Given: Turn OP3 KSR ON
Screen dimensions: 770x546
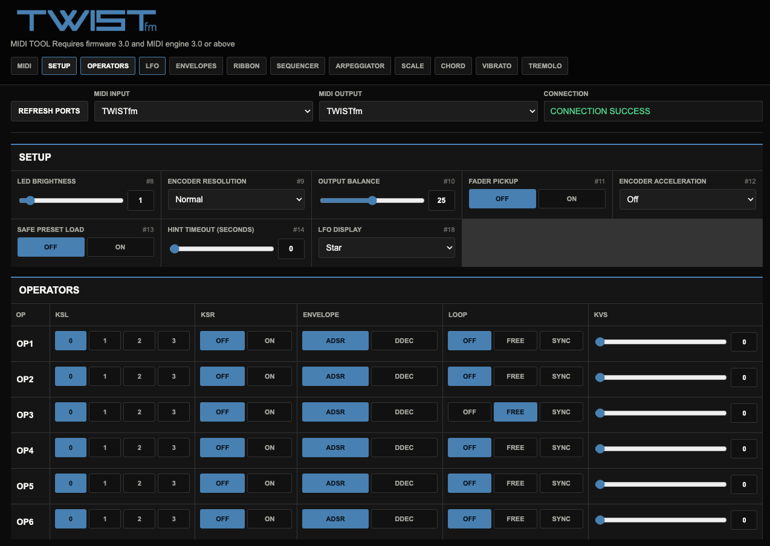Looking at the screenshot, I should (x=270, y=412).
